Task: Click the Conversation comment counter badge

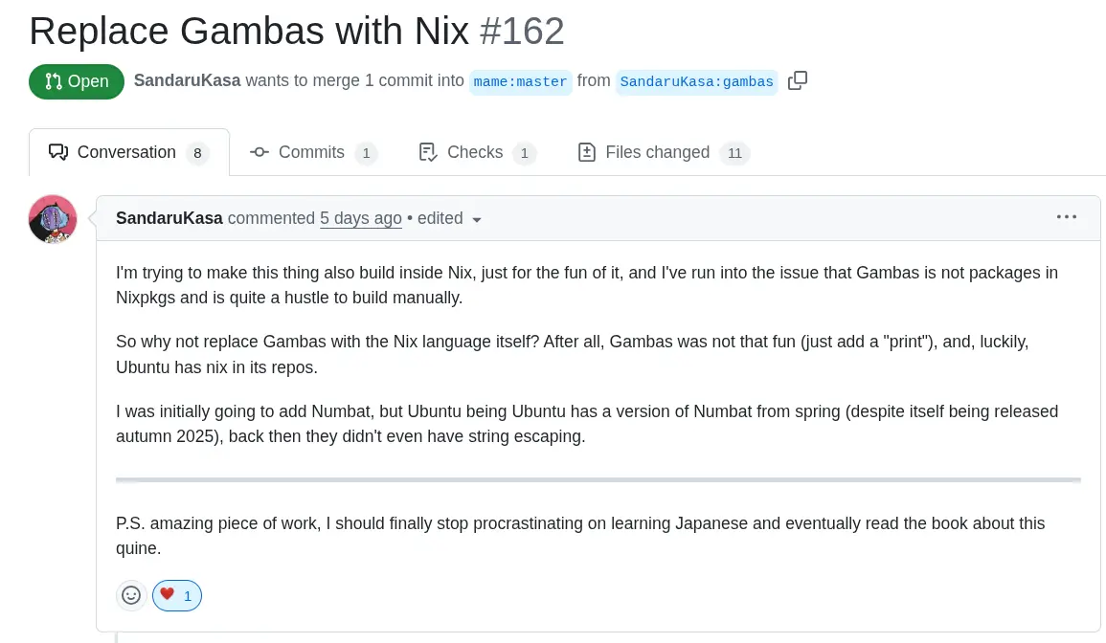Action: [197, 153]
